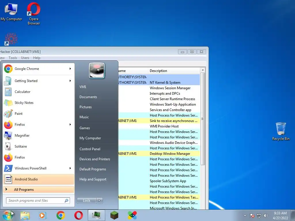Expand Windows PowerShell submenu arrow
295x221 pixels.
coord(70,168)
